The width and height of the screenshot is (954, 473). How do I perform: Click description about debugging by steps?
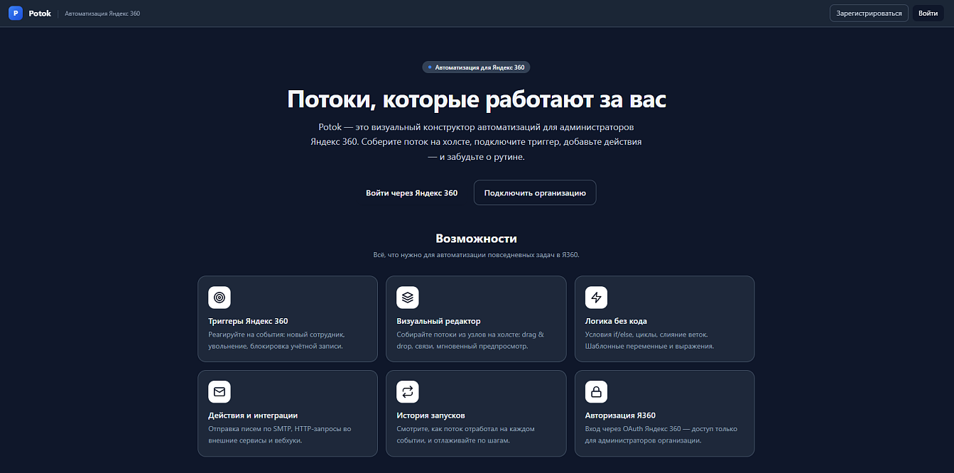(465, 435)
